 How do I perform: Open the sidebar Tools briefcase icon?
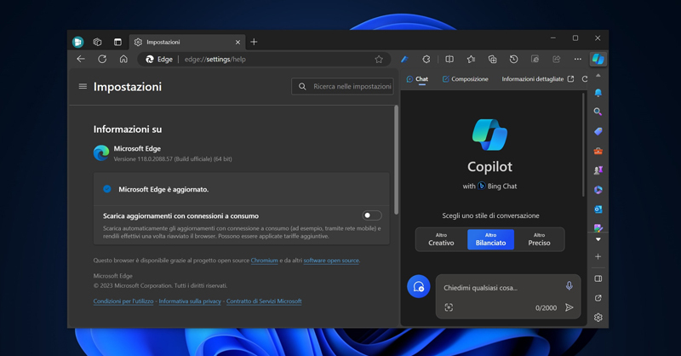598,151
